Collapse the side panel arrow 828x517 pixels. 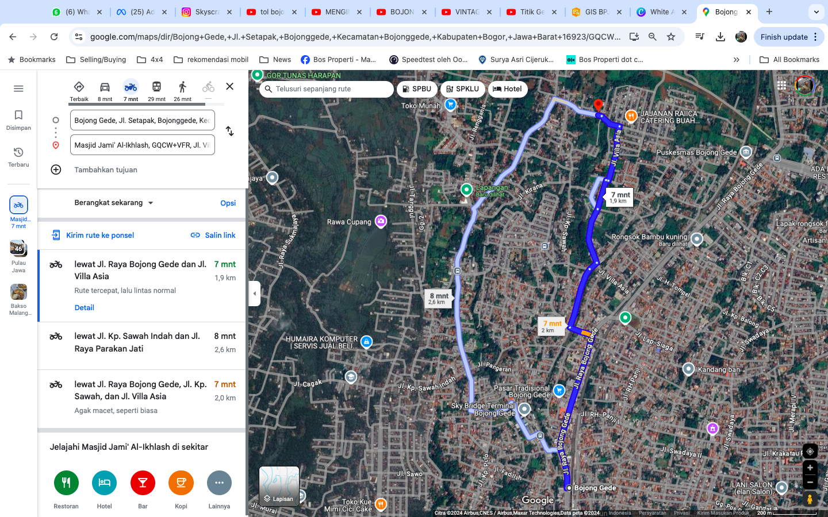[254, 294]
